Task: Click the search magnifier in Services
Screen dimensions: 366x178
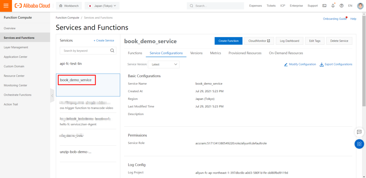Action: click(x=112, y=51)
